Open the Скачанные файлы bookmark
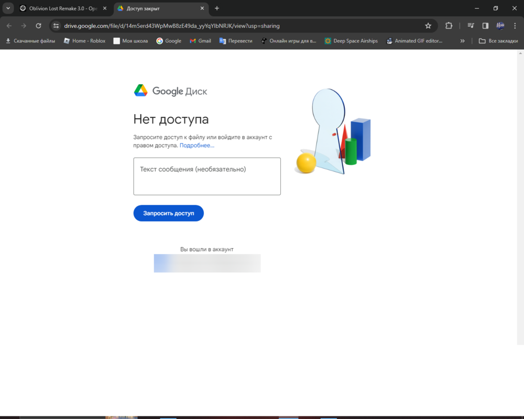Screen dimensions: 524x419 click(30, 41)
